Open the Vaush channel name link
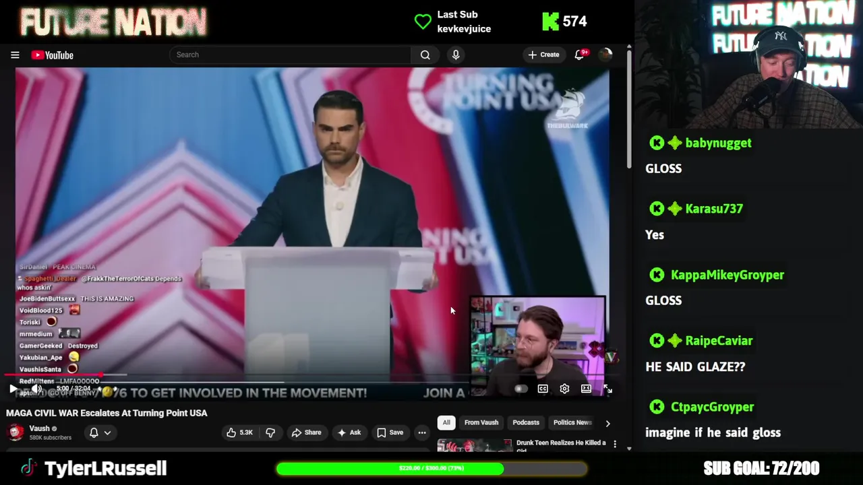 (x=39, y=428)
